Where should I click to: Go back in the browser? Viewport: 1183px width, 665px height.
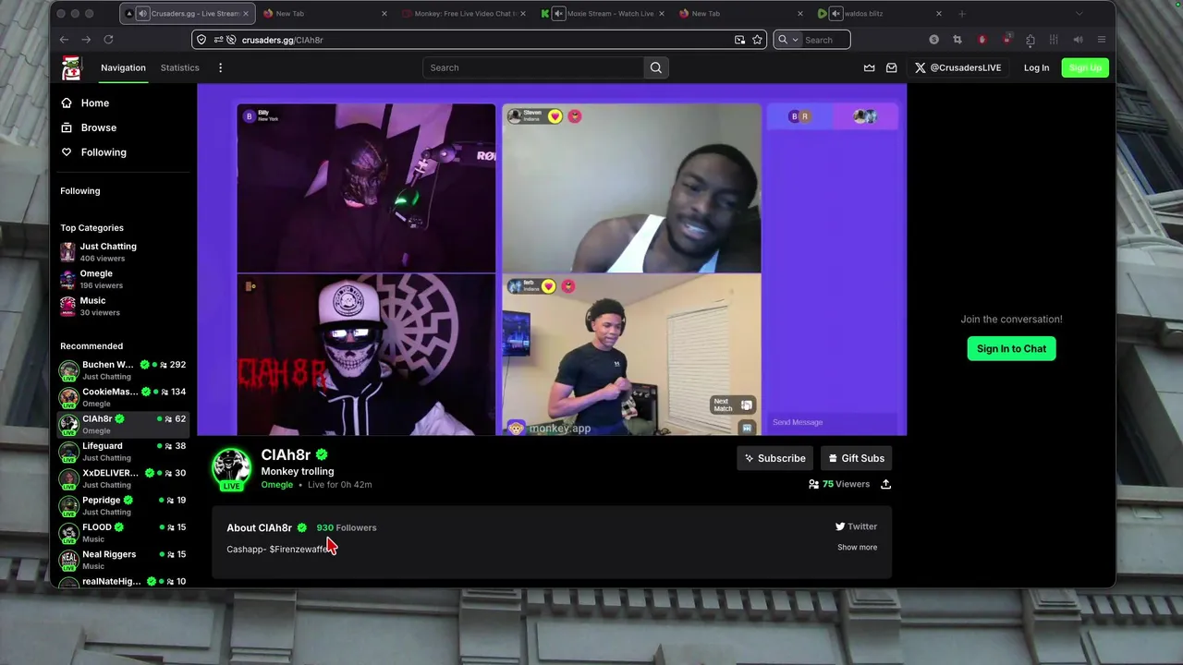point(64,40)
